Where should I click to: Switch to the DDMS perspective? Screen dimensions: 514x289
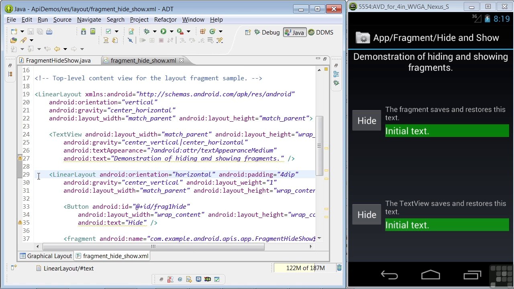(x=320, y=33)
